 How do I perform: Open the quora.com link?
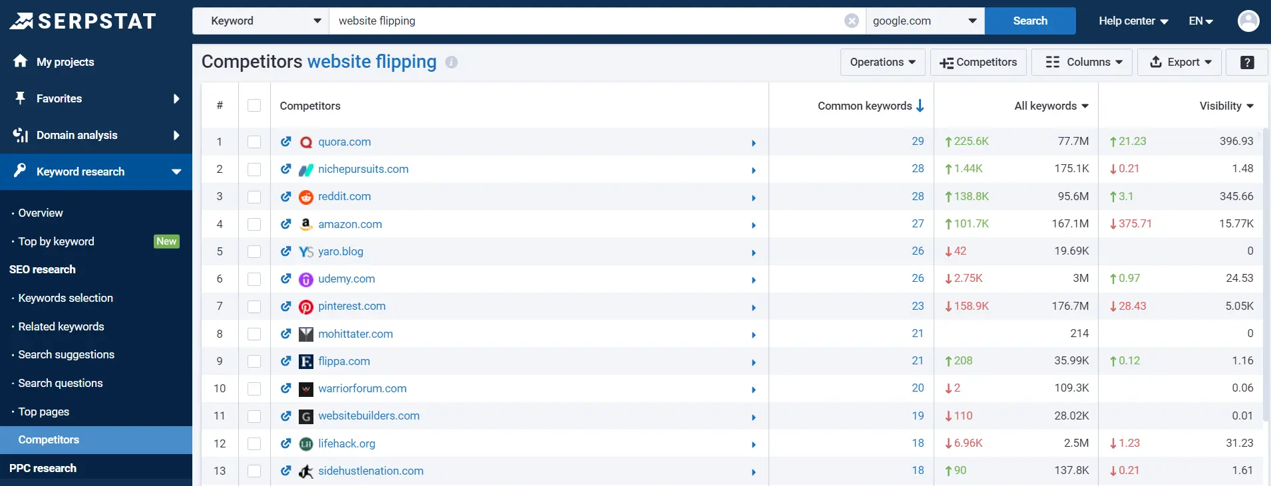coord(345,142)
